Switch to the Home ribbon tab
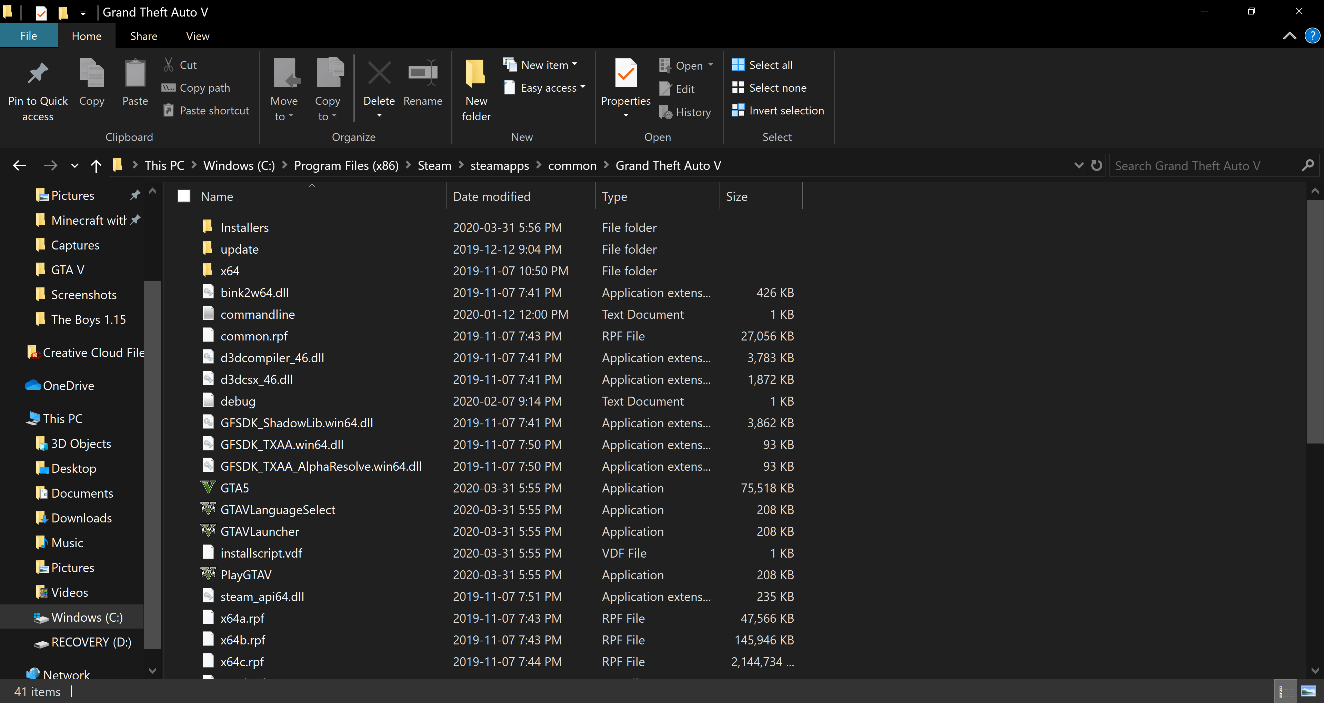The width and height of the screenshot is (1324, 703). point(86,36)
